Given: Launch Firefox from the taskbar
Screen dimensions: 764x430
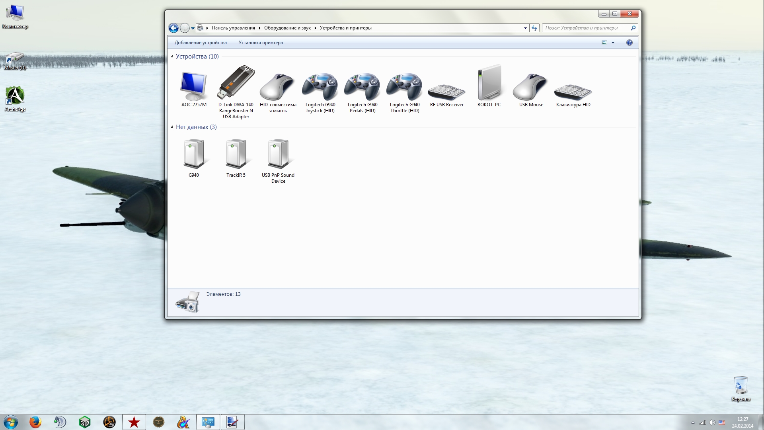Looking at the screenshot, I should click(35, 422).
